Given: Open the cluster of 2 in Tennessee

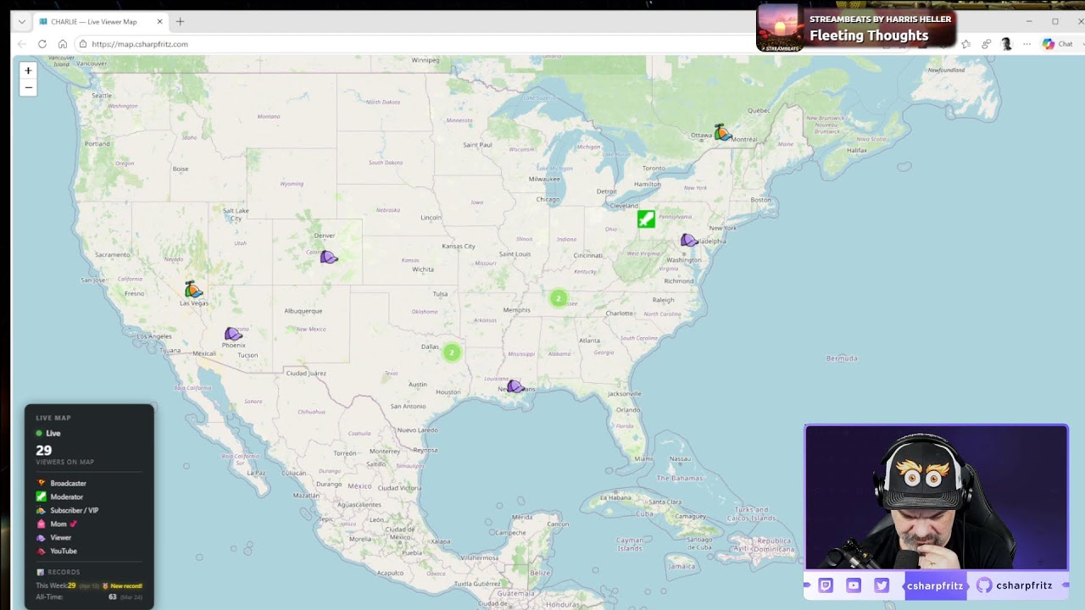Looking at the screenshot, I should (558, 298).
